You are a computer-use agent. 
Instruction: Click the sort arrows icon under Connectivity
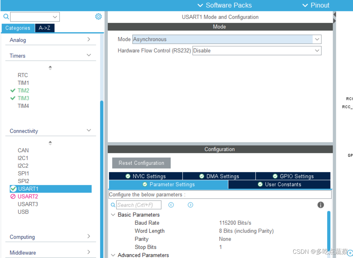pos(50,143)
